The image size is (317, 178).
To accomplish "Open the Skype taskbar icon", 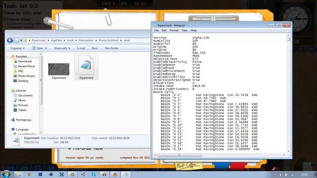I will tap(94, 175).
